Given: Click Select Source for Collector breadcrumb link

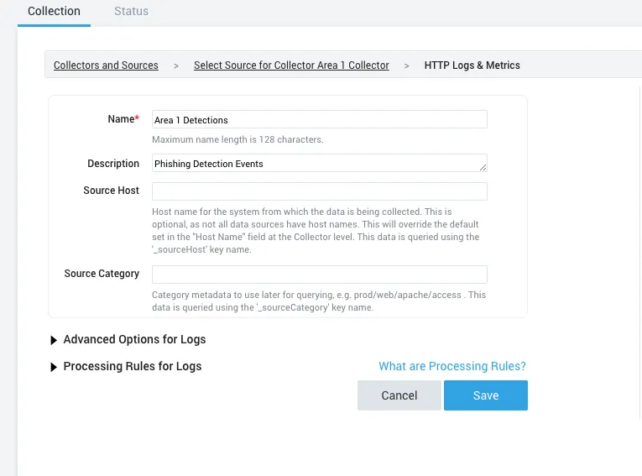Looking at the screenshot, I should (291, 65).
